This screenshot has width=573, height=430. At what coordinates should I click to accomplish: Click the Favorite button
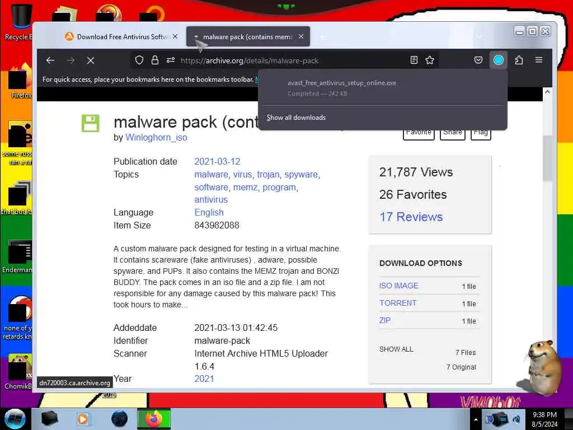pyautogui.click(x=419, y=133)
